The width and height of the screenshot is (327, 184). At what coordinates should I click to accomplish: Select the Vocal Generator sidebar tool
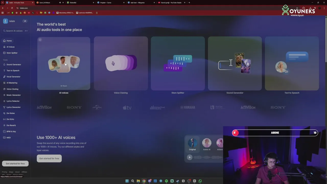coord(12,77)
